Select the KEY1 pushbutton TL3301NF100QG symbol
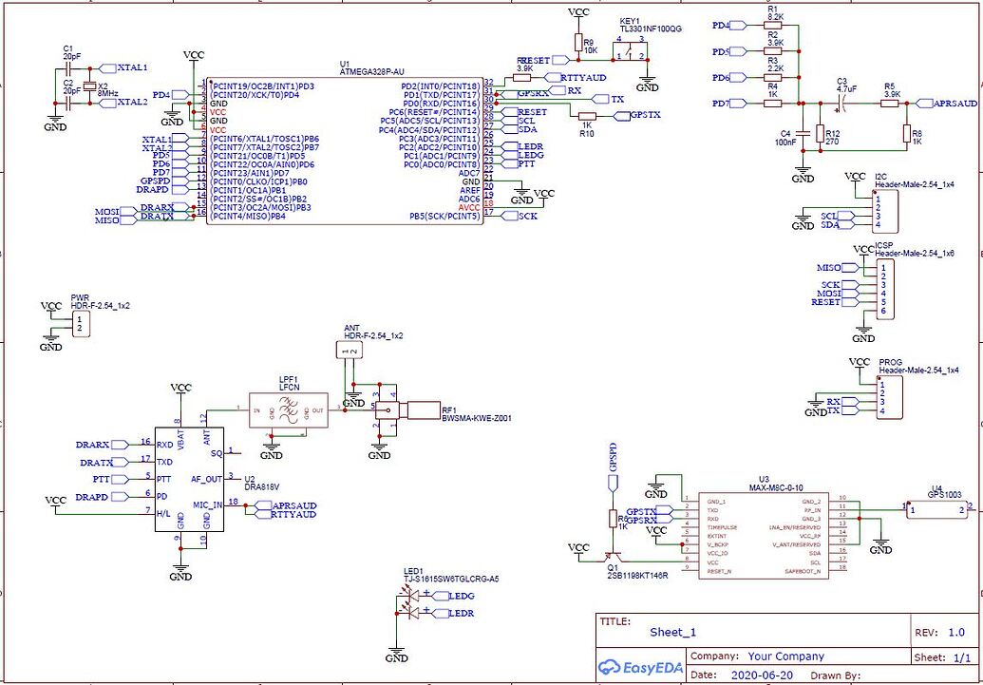Screen dimensions: 983x685 [632, 52]
